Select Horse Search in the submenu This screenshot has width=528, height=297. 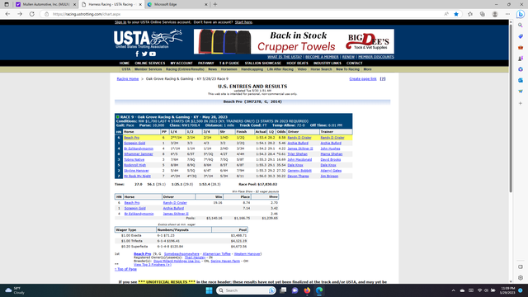321,69
